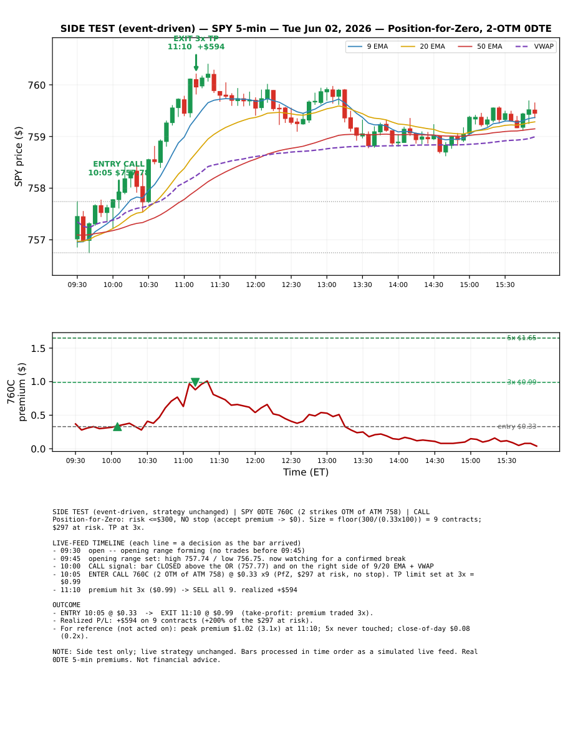
Task: Click the 759 tick on price axis
Action: 37,137
